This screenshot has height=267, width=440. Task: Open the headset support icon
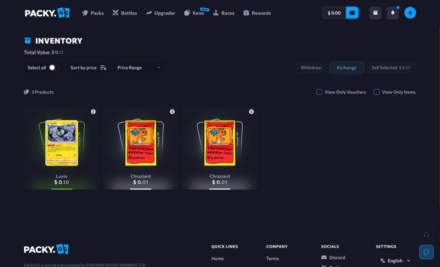point(426,235)
